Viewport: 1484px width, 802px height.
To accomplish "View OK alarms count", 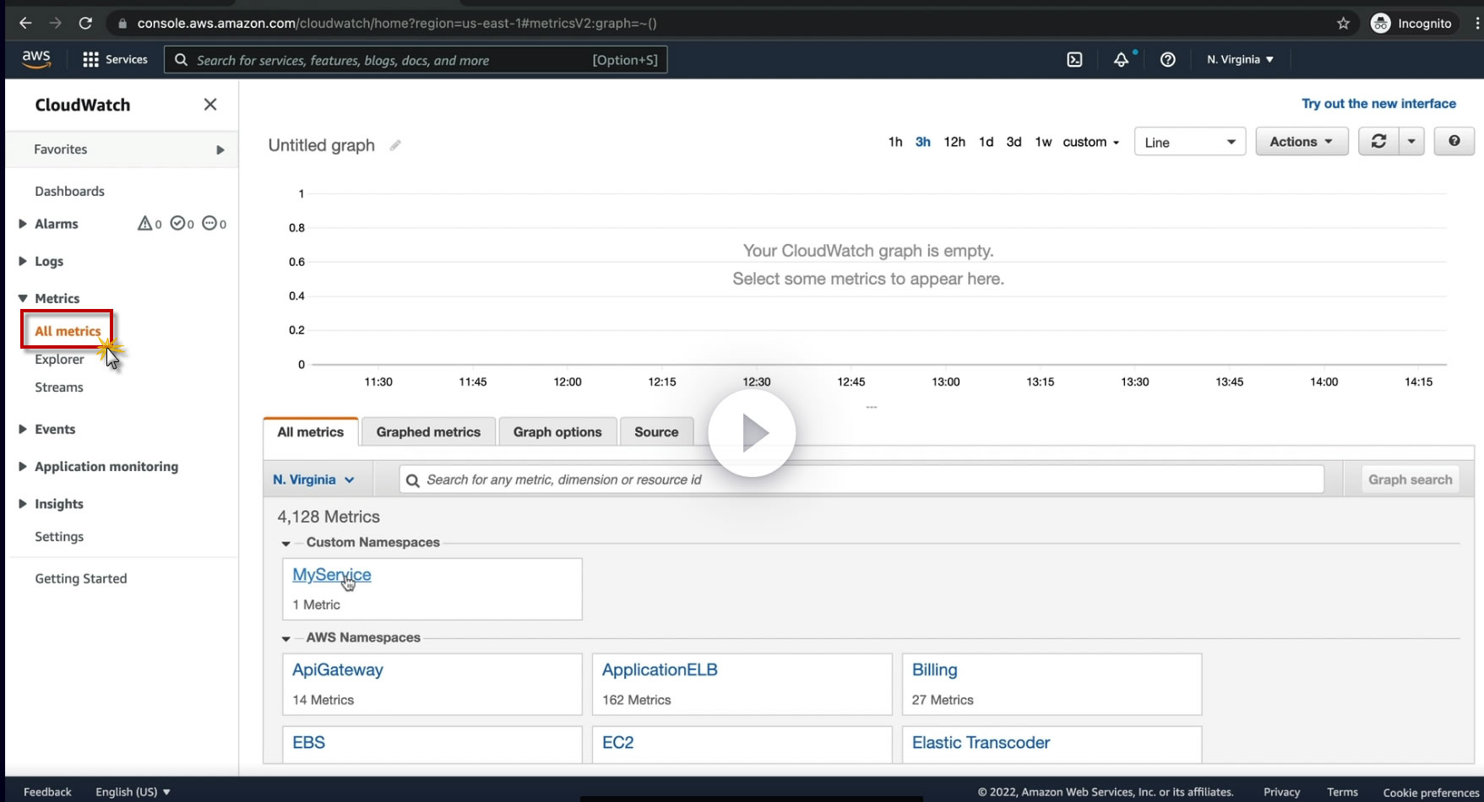I will pos(182,224).
